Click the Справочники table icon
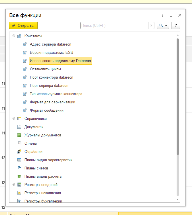 (x=19, y=118)
